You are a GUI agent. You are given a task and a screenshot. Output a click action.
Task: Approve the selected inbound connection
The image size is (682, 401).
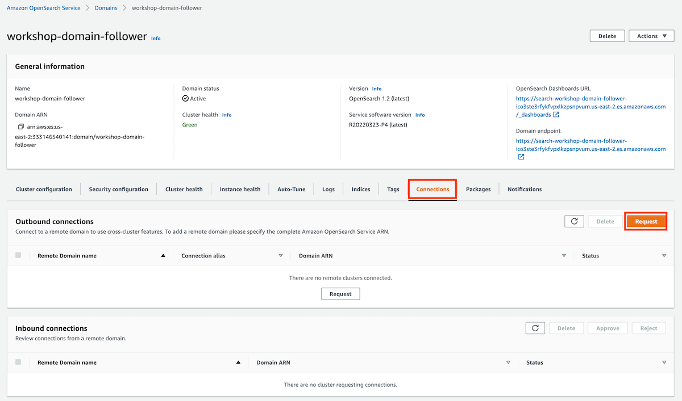point(608,328)
